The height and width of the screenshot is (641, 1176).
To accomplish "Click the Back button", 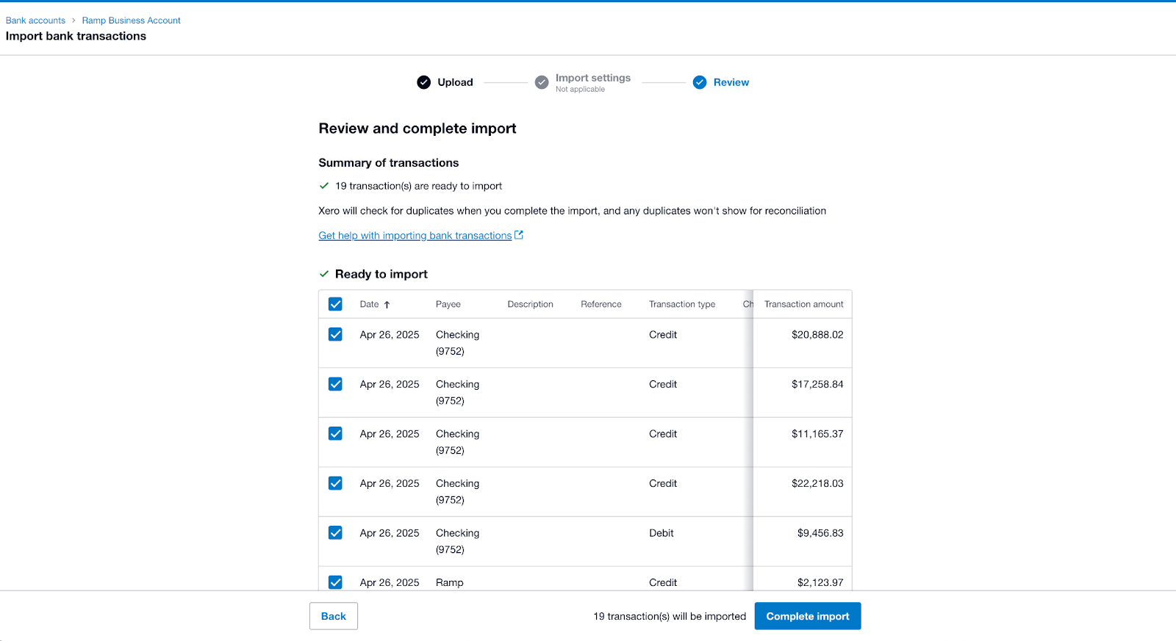I will point(334,616).
